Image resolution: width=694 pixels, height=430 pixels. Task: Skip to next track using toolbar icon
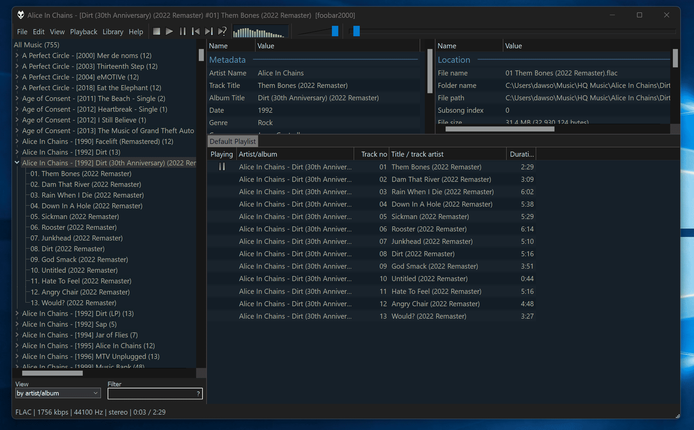[209, 31]
